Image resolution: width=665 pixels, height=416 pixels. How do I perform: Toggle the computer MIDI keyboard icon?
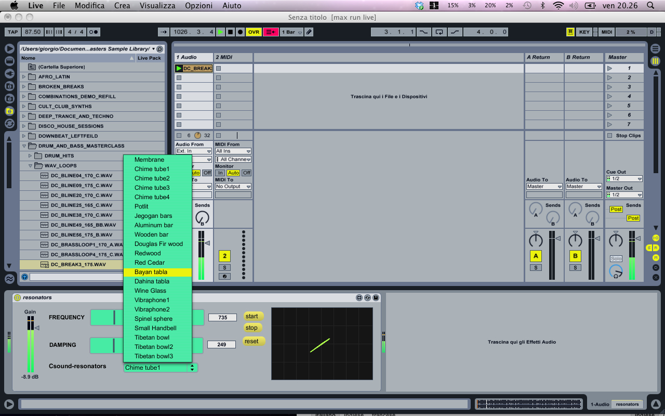[570, 32]
